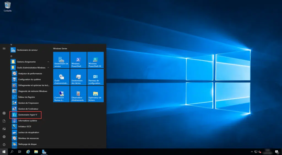The height and width of the screenshot is (155, 282).
Task: Launch Gestion de l'ordinateur
Action: tap(30, 109)
